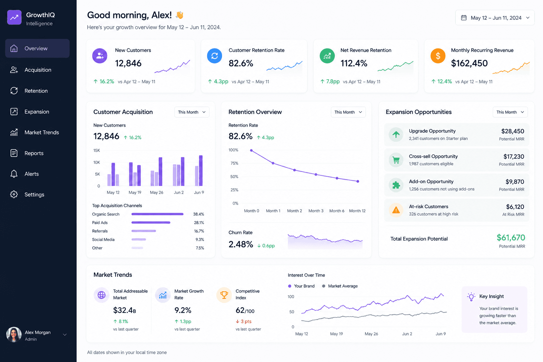Screen dimensions: 543x362
Task: Open the Reports page
Action: [37, 153]
